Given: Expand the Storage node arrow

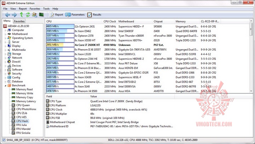Looking at the screenshot, I should click(x=5, y=54).
